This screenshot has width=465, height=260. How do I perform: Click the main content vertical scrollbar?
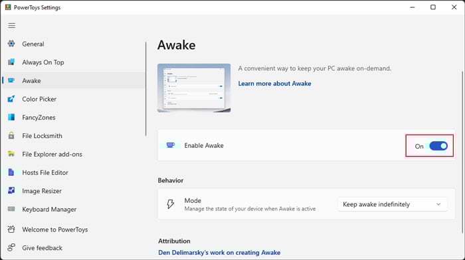click(x=462, y=153)
